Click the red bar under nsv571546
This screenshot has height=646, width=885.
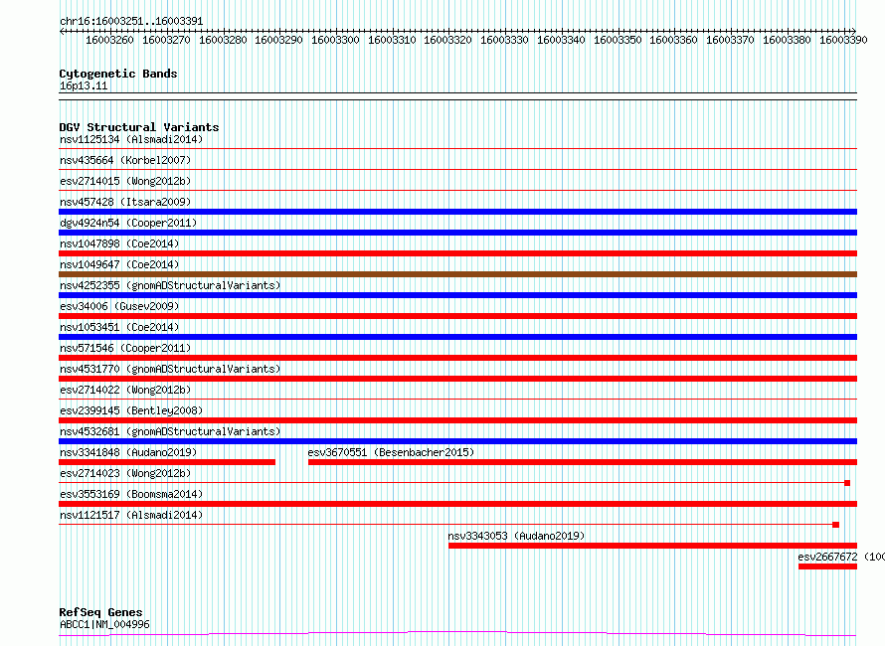(x=457, y=358)
